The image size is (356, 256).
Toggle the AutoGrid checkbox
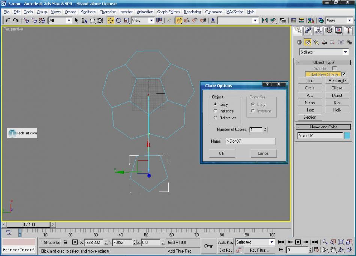(334, 68)
